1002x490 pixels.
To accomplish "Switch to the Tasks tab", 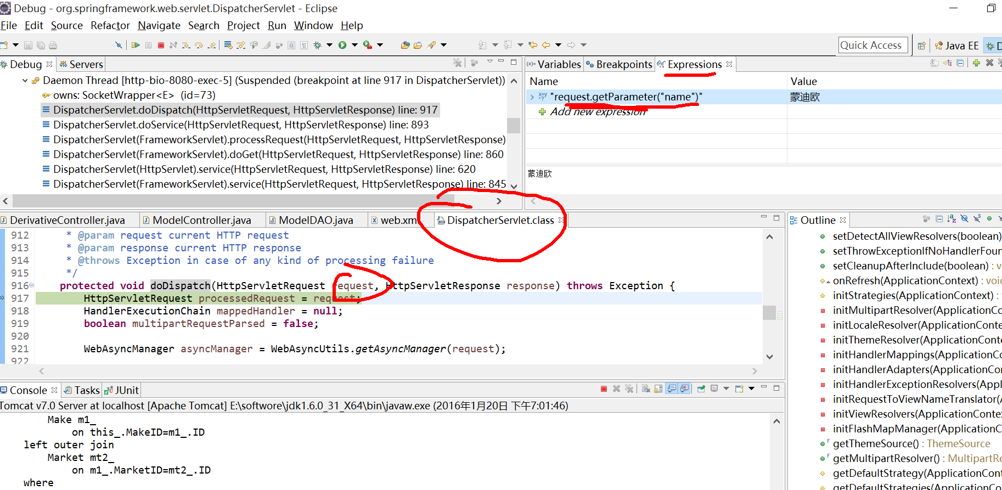I will coord(82,390).
